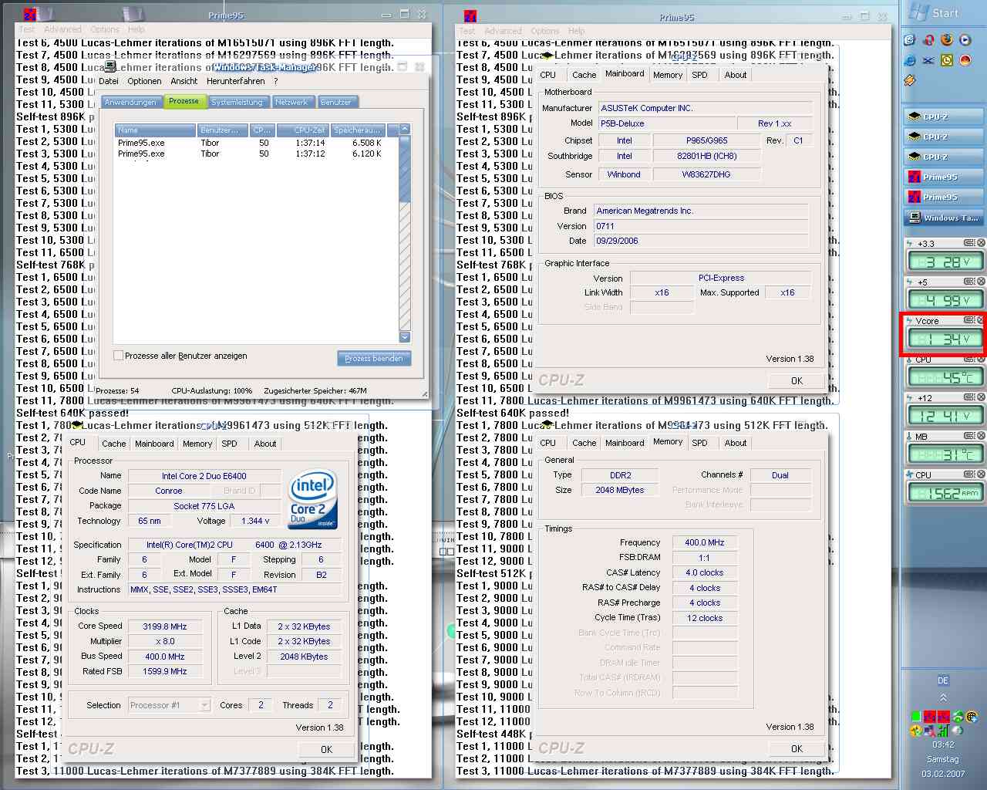
Task: Click the green bars signal tray icon
Action: coord(943,731)
